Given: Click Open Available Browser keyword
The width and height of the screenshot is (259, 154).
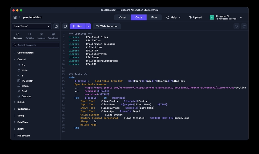Looking at the screenshot, I should click(x=91, y=84).
